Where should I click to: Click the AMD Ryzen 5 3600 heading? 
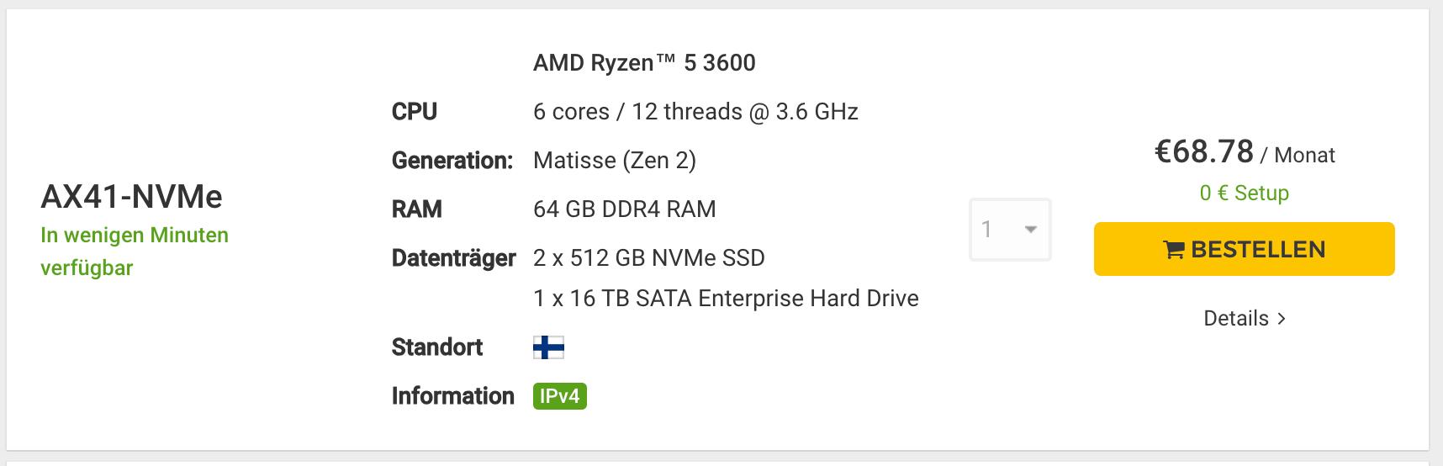tap(644, 63)
